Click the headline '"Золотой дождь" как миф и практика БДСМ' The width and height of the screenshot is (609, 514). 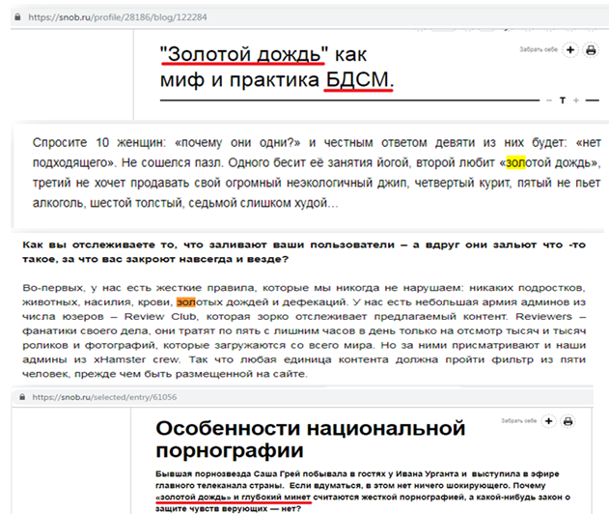tap(277, 67)
